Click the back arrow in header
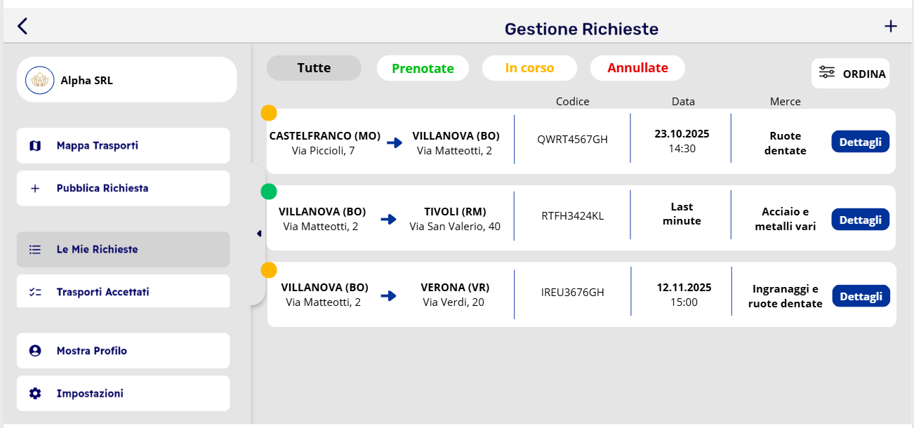The width and height of the screenshot is (914, 428). [x=22, y=27]
